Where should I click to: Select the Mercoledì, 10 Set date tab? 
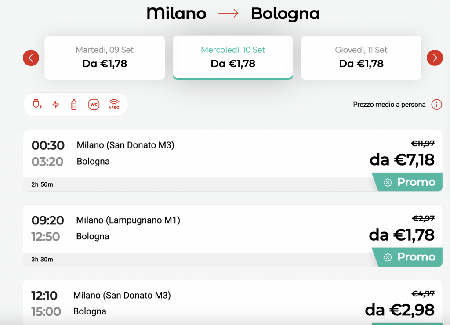(233, 58)
